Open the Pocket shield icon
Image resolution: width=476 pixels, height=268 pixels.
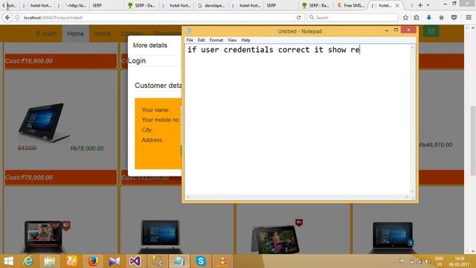[x=454, y=18]
